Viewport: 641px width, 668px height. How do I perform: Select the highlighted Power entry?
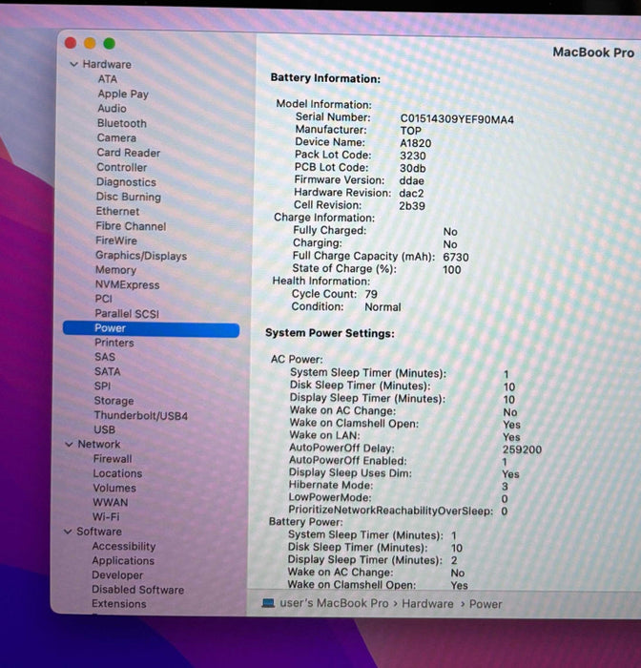(x=152, y=328)
